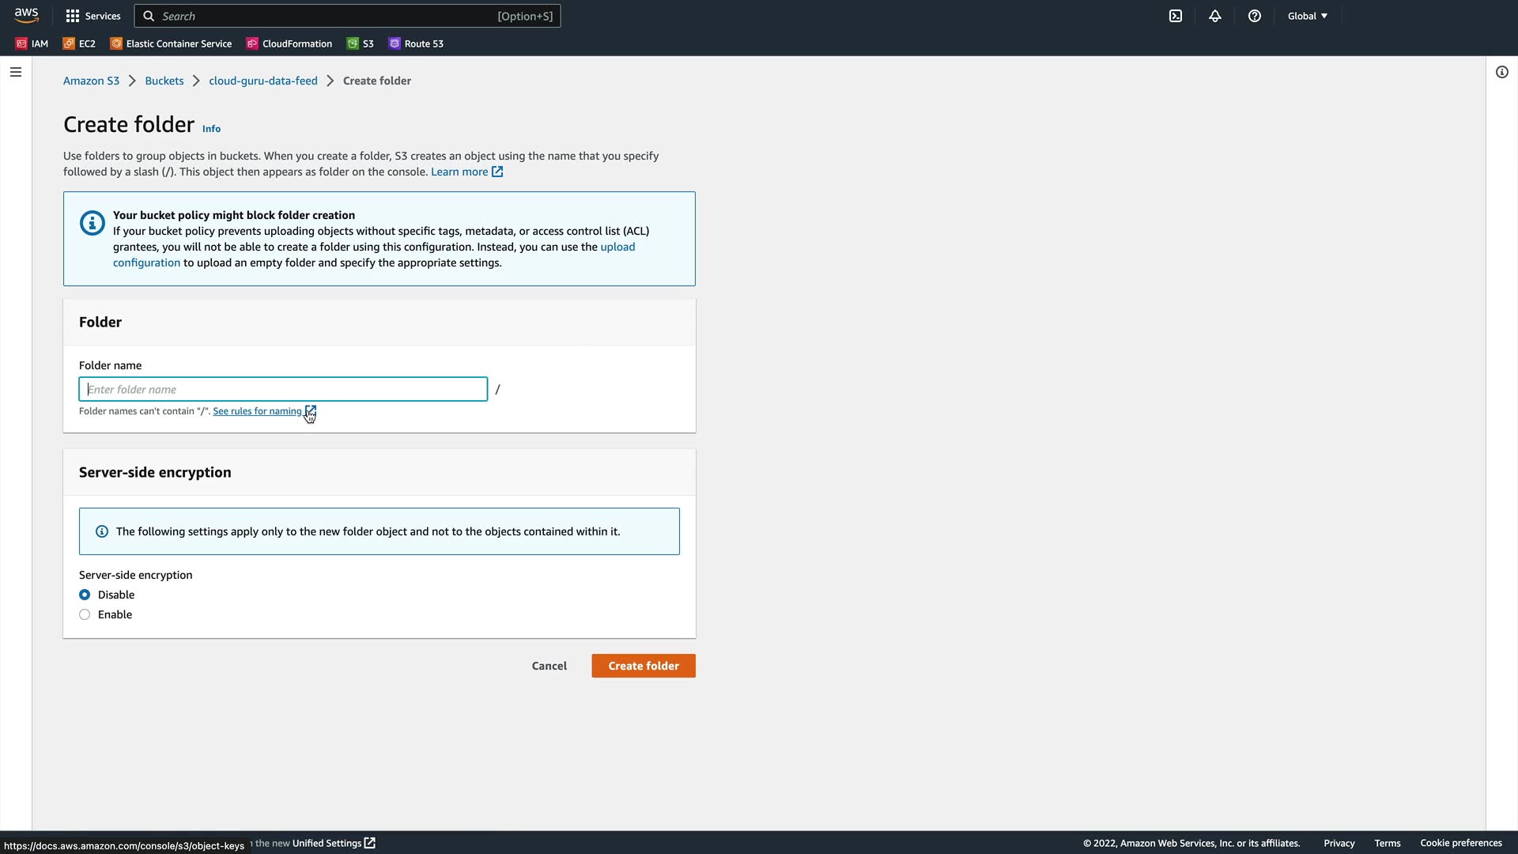This screenshot has width=1518, height=854.
Task: Open the See rules for naming link
Action: click(257, 411)
